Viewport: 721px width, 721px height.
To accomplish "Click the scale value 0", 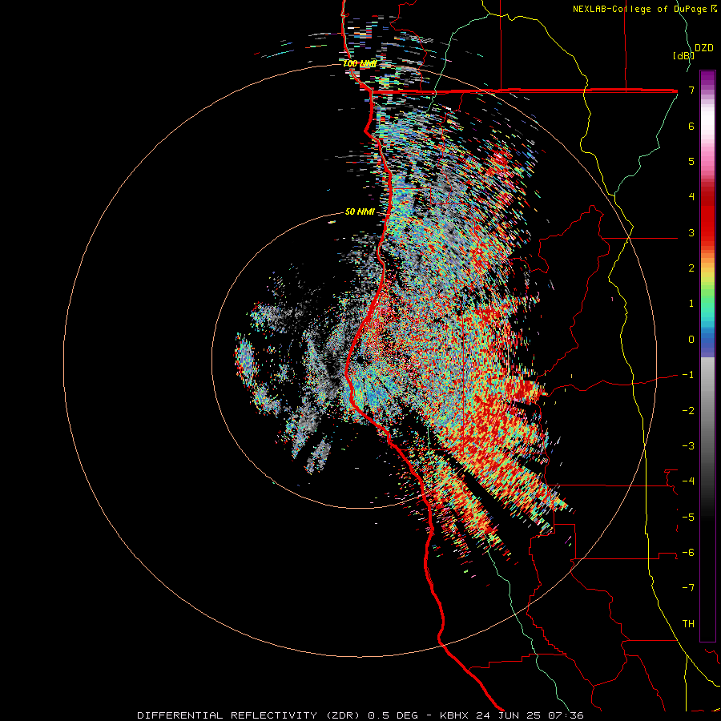I will pos(691,340).
